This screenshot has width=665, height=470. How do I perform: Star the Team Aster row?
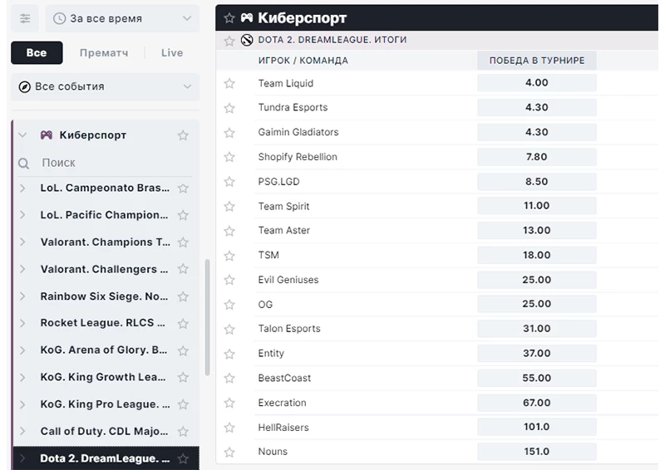[229, 231]
